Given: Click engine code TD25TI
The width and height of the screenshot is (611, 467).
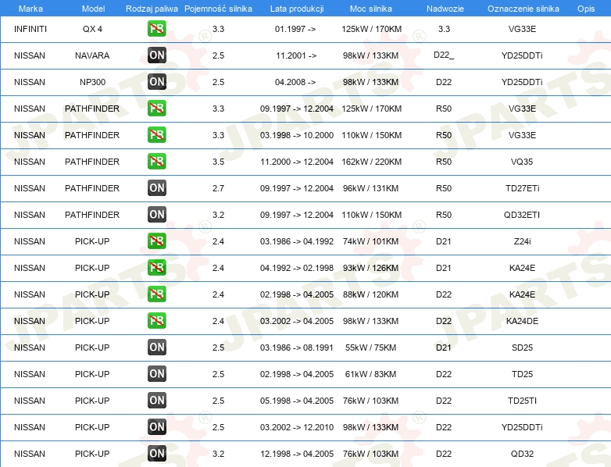Looking at the screenshot, I should (522, 401).
